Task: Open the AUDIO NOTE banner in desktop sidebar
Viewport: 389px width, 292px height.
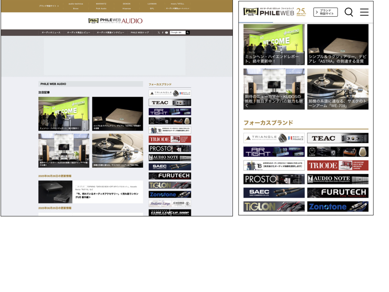Action: point(170,158)
